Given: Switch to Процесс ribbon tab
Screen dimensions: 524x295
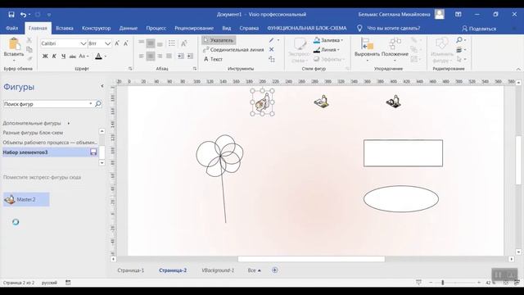Looking at the screenshot, I should tap(156, 29).
